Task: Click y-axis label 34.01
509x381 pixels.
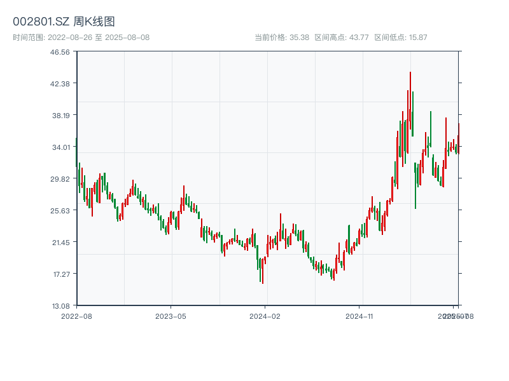Action: tap(60, 147)
